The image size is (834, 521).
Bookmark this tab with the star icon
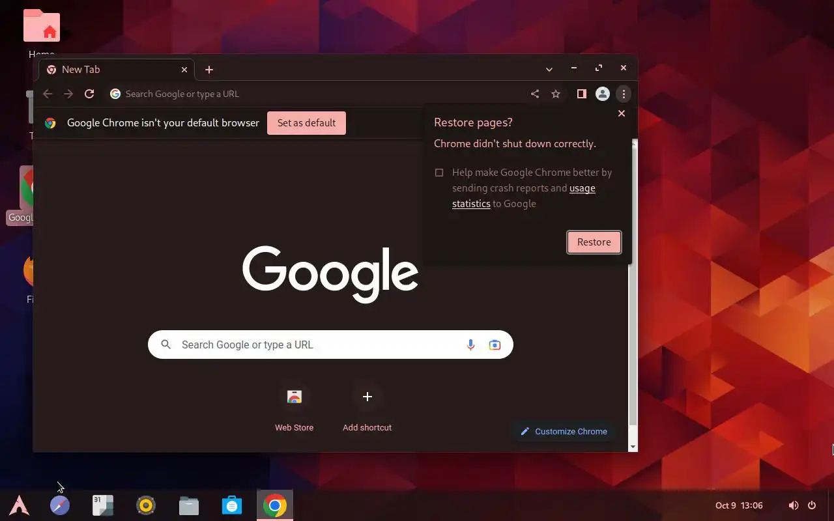click(x=556, y=94)
